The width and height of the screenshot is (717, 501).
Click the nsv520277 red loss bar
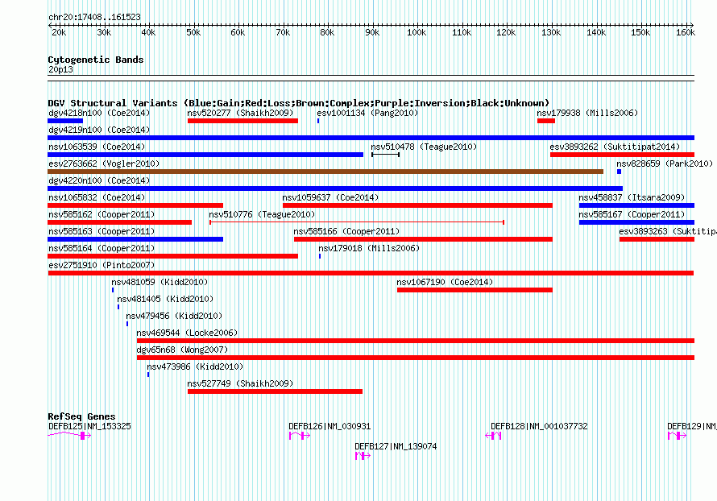tap(242, 121)
